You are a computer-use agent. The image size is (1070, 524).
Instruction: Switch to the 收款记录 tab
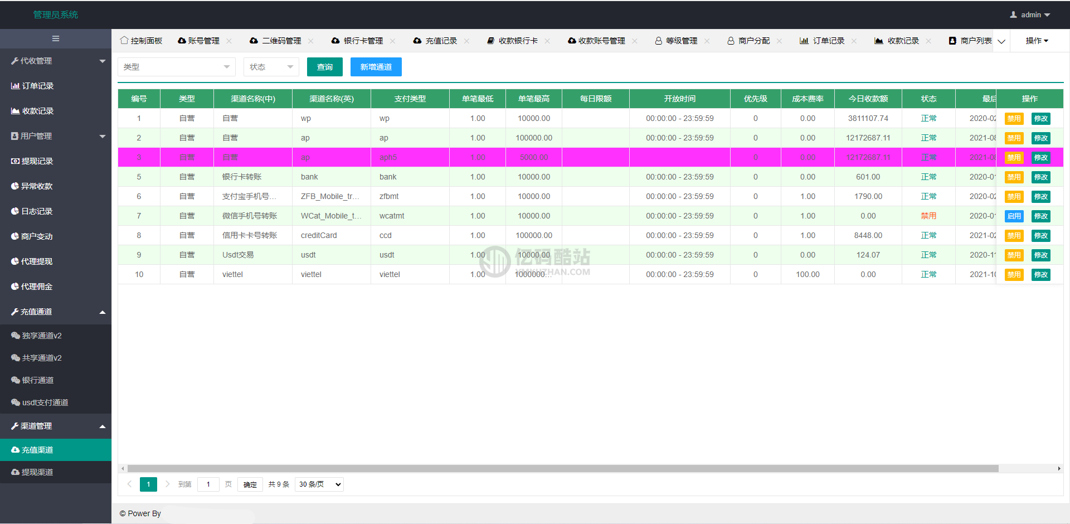tap(897, 41)
